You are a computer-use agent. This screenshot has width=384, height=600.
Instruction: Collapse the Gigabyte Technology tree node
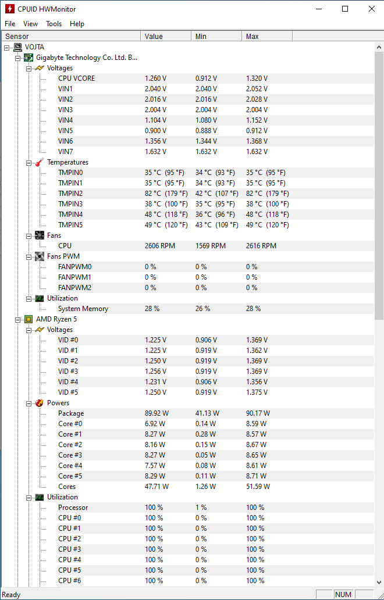point(18,58)
